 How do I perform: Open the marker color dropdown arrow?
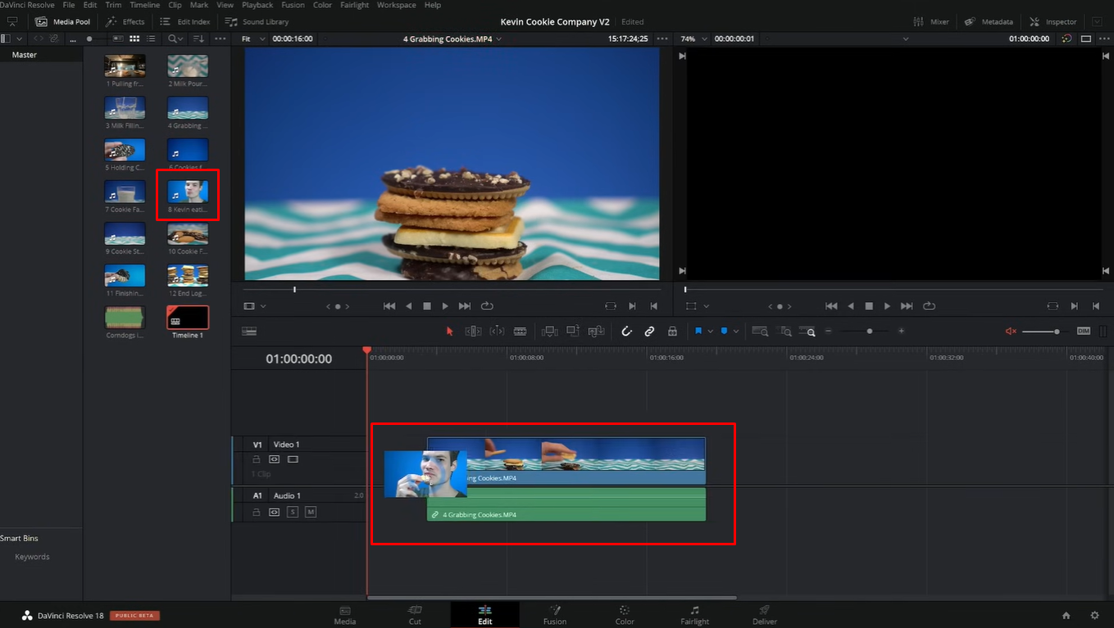tap(734, 331)
